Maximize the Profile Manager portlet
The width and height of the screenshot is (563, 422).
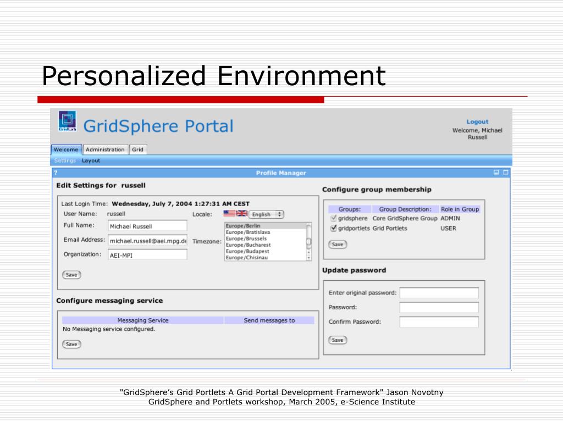(x=506, y=173)
